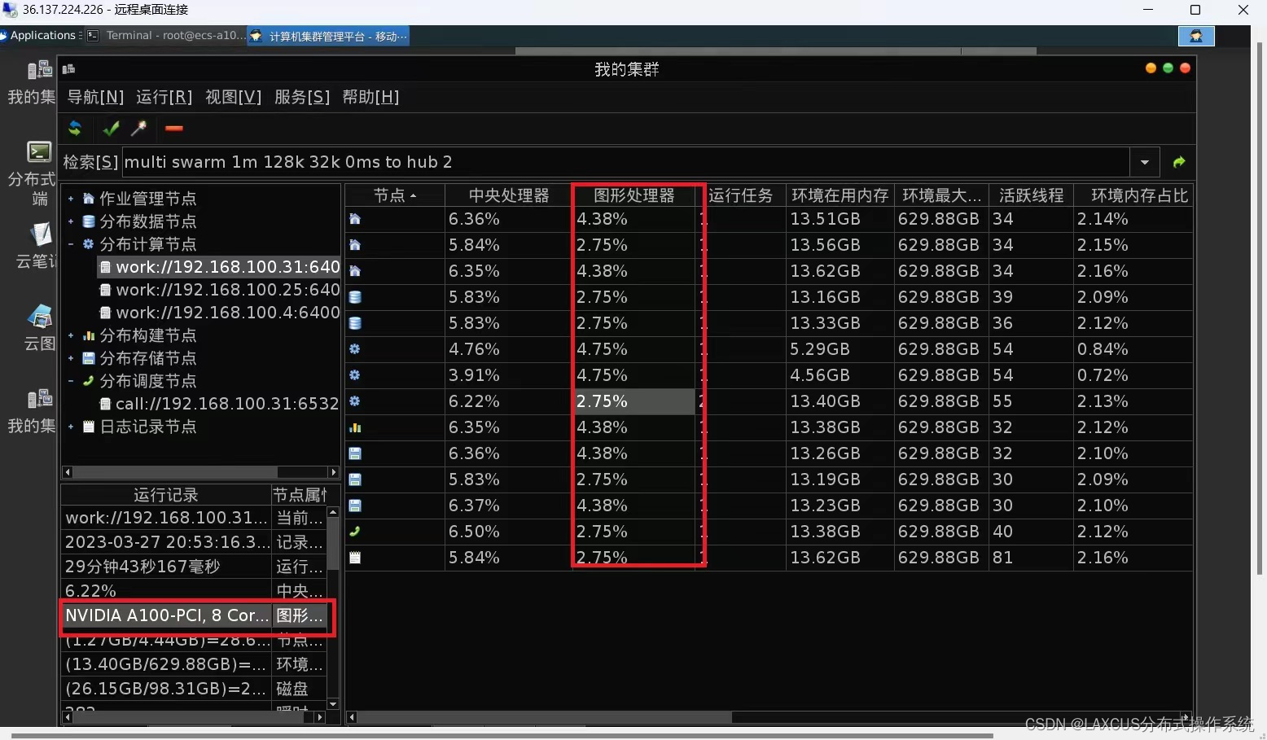This screenshot has height=740, width=1267.
Task: Click the 运行记录 column header
Action: (x=166, y=495)
